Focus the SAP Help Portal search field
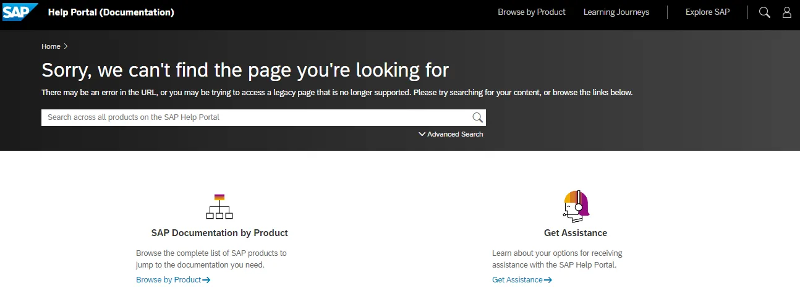This screenshot has height=296, width=800. pyautogui.click(x=253, y=117)
